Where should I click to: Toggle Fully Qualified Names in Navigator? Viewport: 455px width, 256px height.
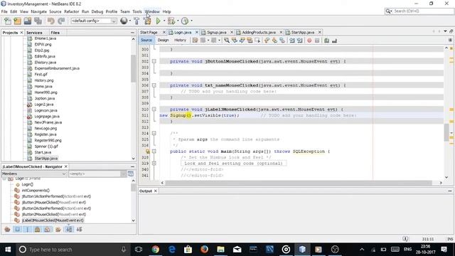58,230
